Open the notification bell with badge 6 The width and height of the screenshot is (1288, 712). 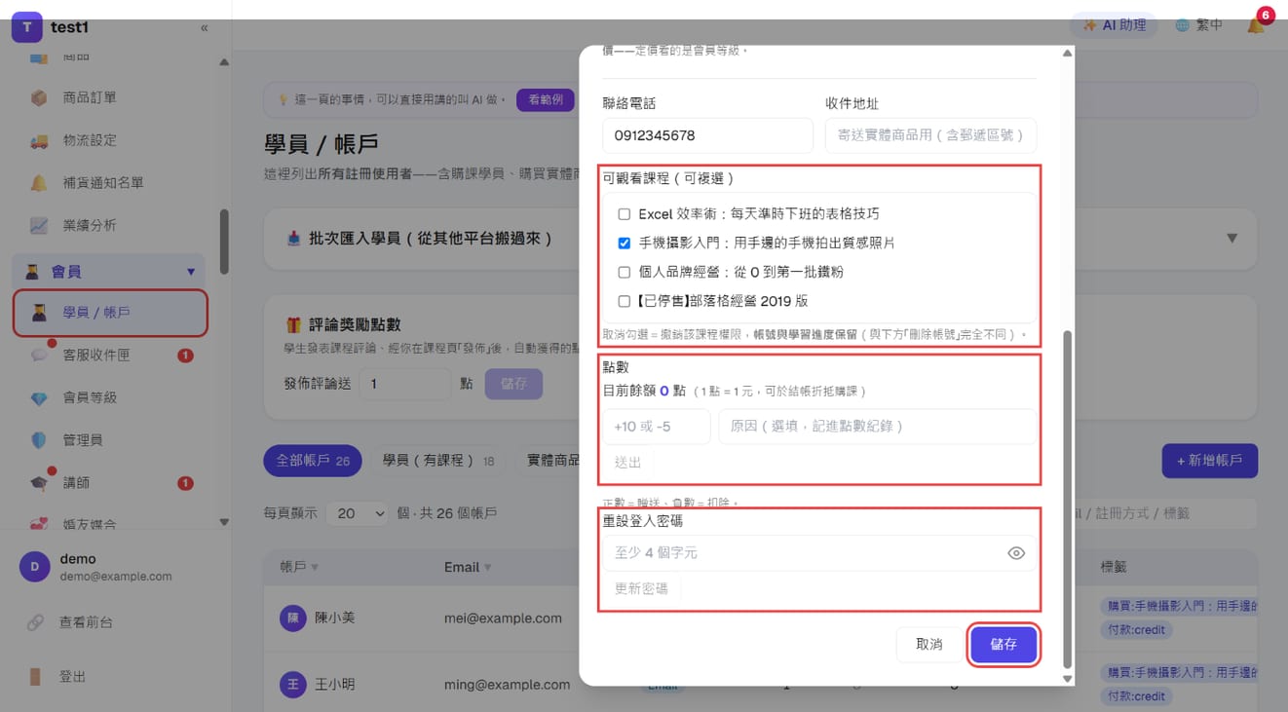pos(1257,24)
